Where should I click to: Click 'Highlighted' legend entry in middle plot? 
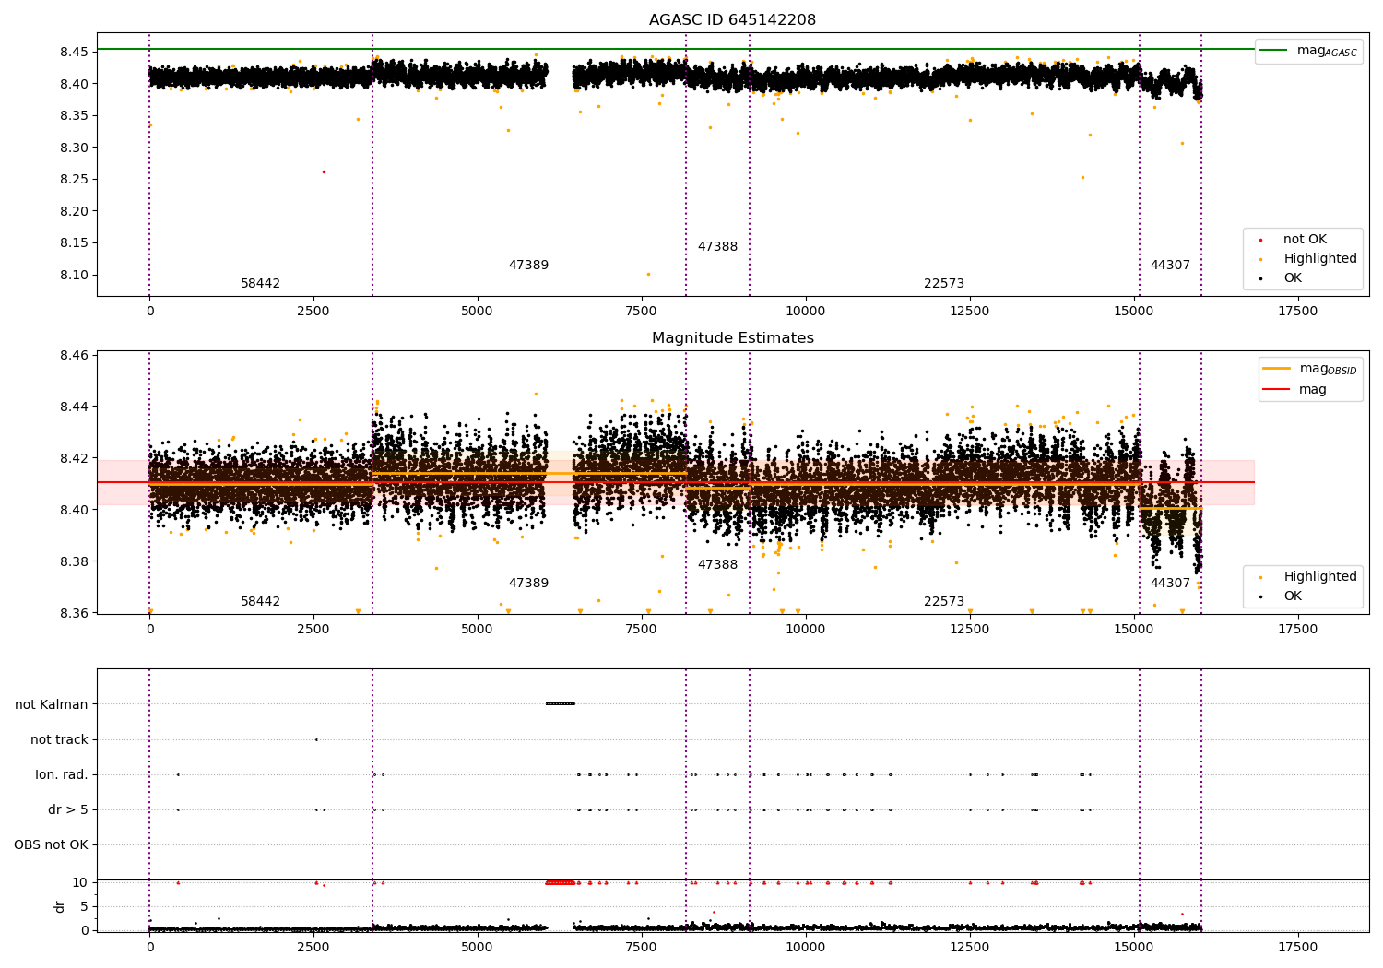(x=1309, y=577)
